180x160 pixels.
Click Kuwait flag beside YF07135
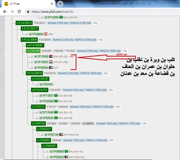61,135
